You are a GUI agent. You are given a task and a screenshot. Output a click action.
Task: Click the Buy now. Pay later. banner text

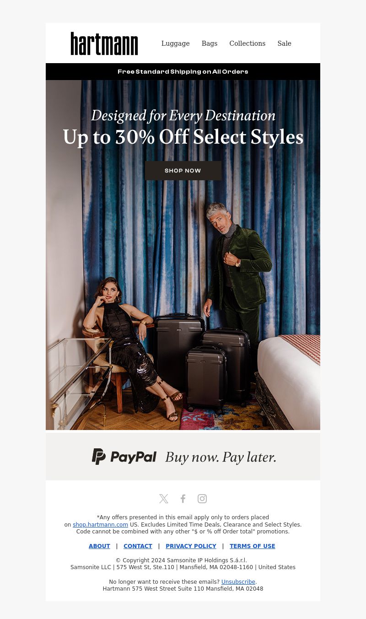(x=221, y=457)
